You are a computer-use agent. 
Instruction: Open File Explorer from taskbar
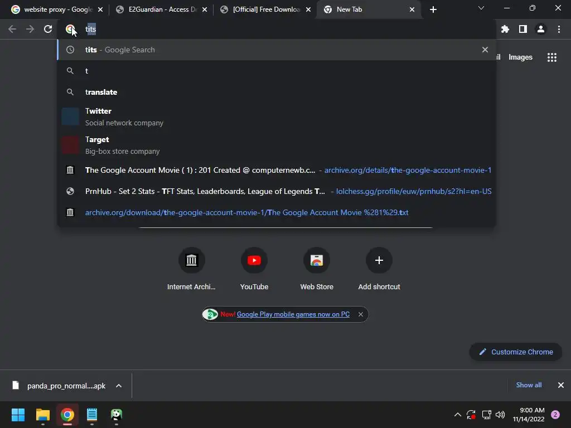[x=42, y=415]
